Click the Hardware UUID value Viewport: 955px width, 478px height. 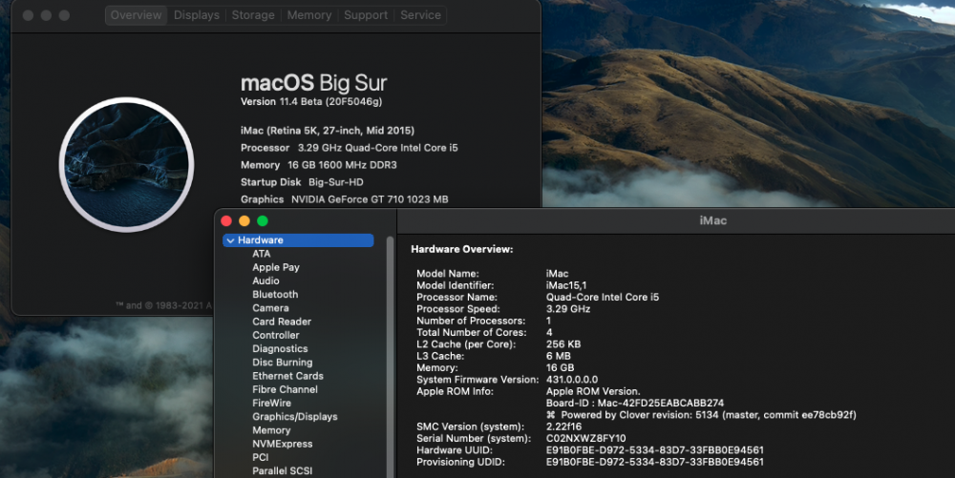655,450
